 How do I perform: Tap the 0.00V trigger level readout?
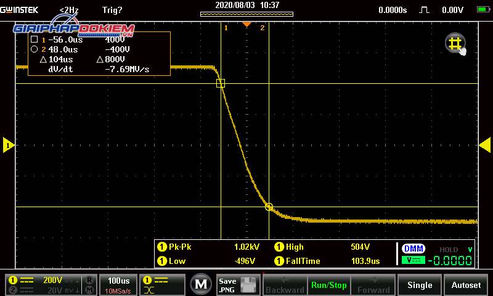[452, 10]
